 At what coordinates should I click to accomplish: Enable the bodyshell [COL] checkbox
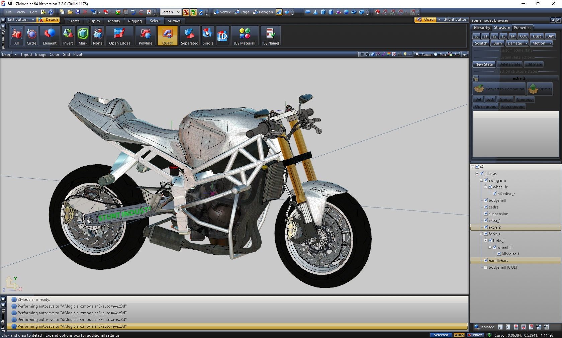(x=486, y=267)
